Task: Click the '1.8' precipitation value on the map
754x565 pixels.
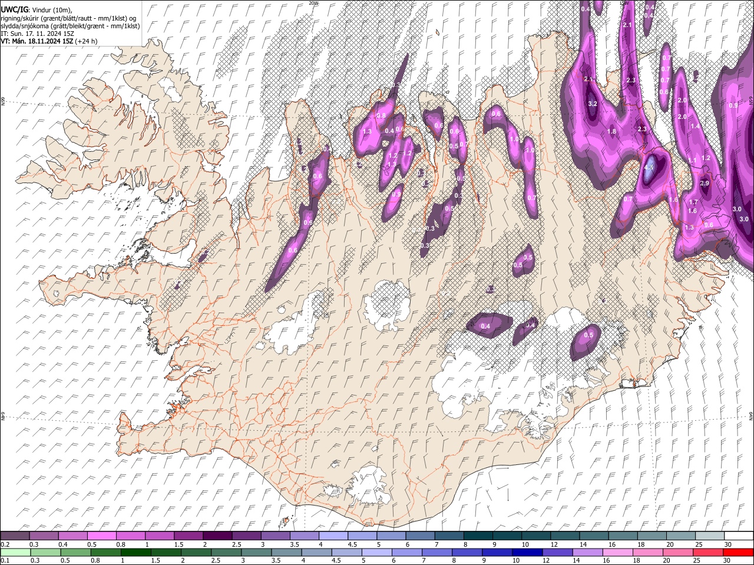Action: point(611,132)
